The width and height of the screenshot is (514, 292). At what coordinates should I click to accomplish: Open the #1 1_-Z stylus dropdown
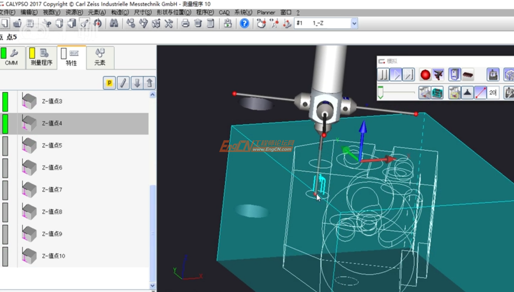[354, 23]
